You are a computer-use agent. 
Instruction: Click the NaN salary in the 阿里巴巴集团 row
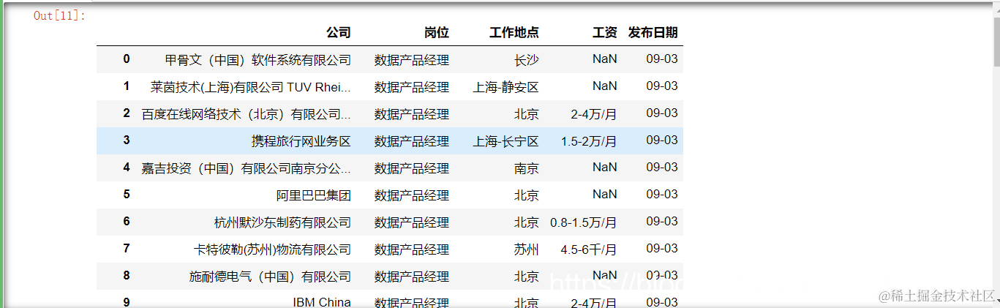click(x=605, y=195)
